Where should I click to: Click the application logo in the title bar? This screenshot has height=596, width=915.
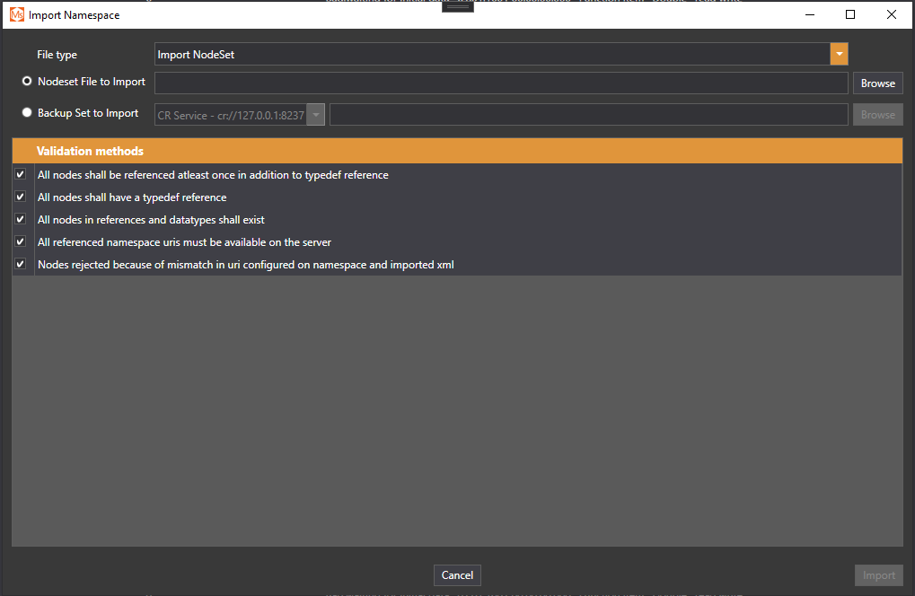click(x=16, y=14)
